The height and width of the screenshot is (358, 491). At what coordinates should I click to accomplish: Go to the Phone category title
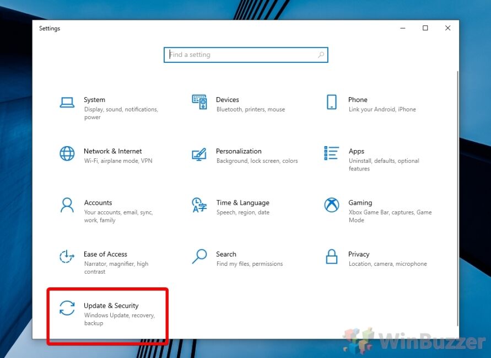(x=358, y=100)
